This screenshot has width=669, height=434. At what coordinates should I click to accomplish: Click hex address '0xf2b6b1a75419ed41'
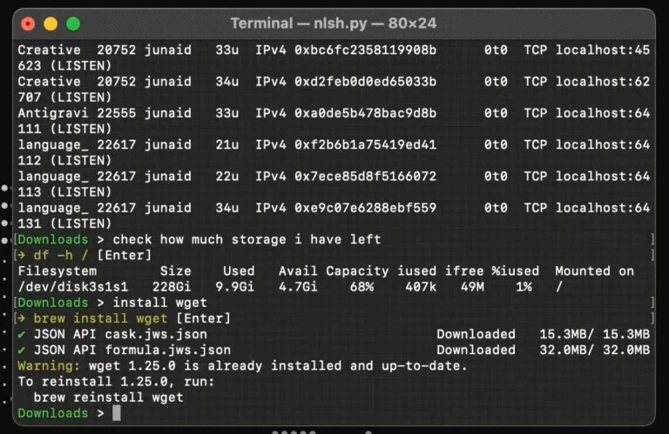[365, 144]
